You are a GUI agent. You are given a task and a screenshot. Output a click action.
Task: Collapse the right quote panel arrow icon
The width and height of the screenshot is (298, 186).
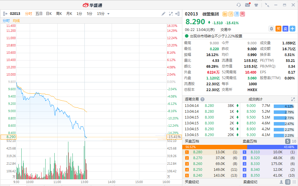(177, 14)
